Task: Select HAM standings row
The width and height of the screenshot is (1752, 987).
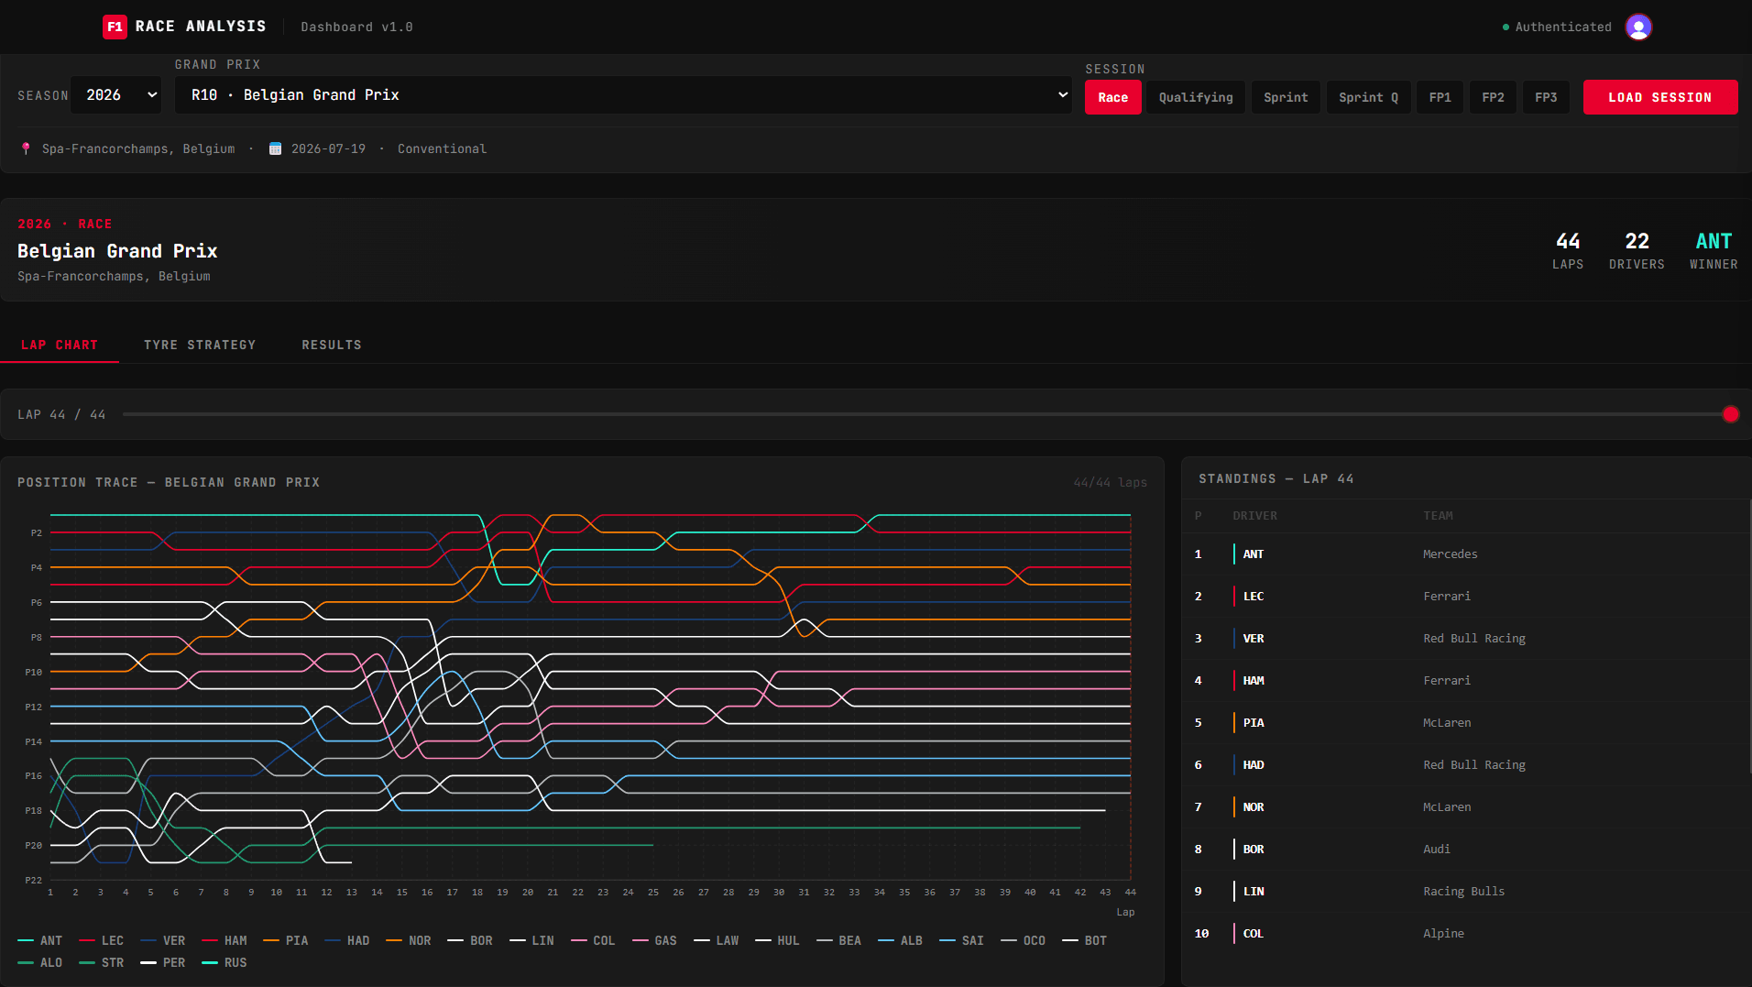Action: [x=1466, y=681]
